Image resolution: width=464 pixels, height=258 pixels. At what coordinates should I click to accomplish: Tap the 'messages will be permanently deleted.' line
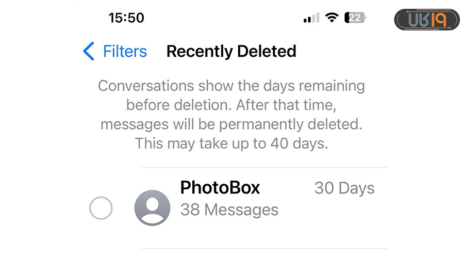click(x=231, y=124)
